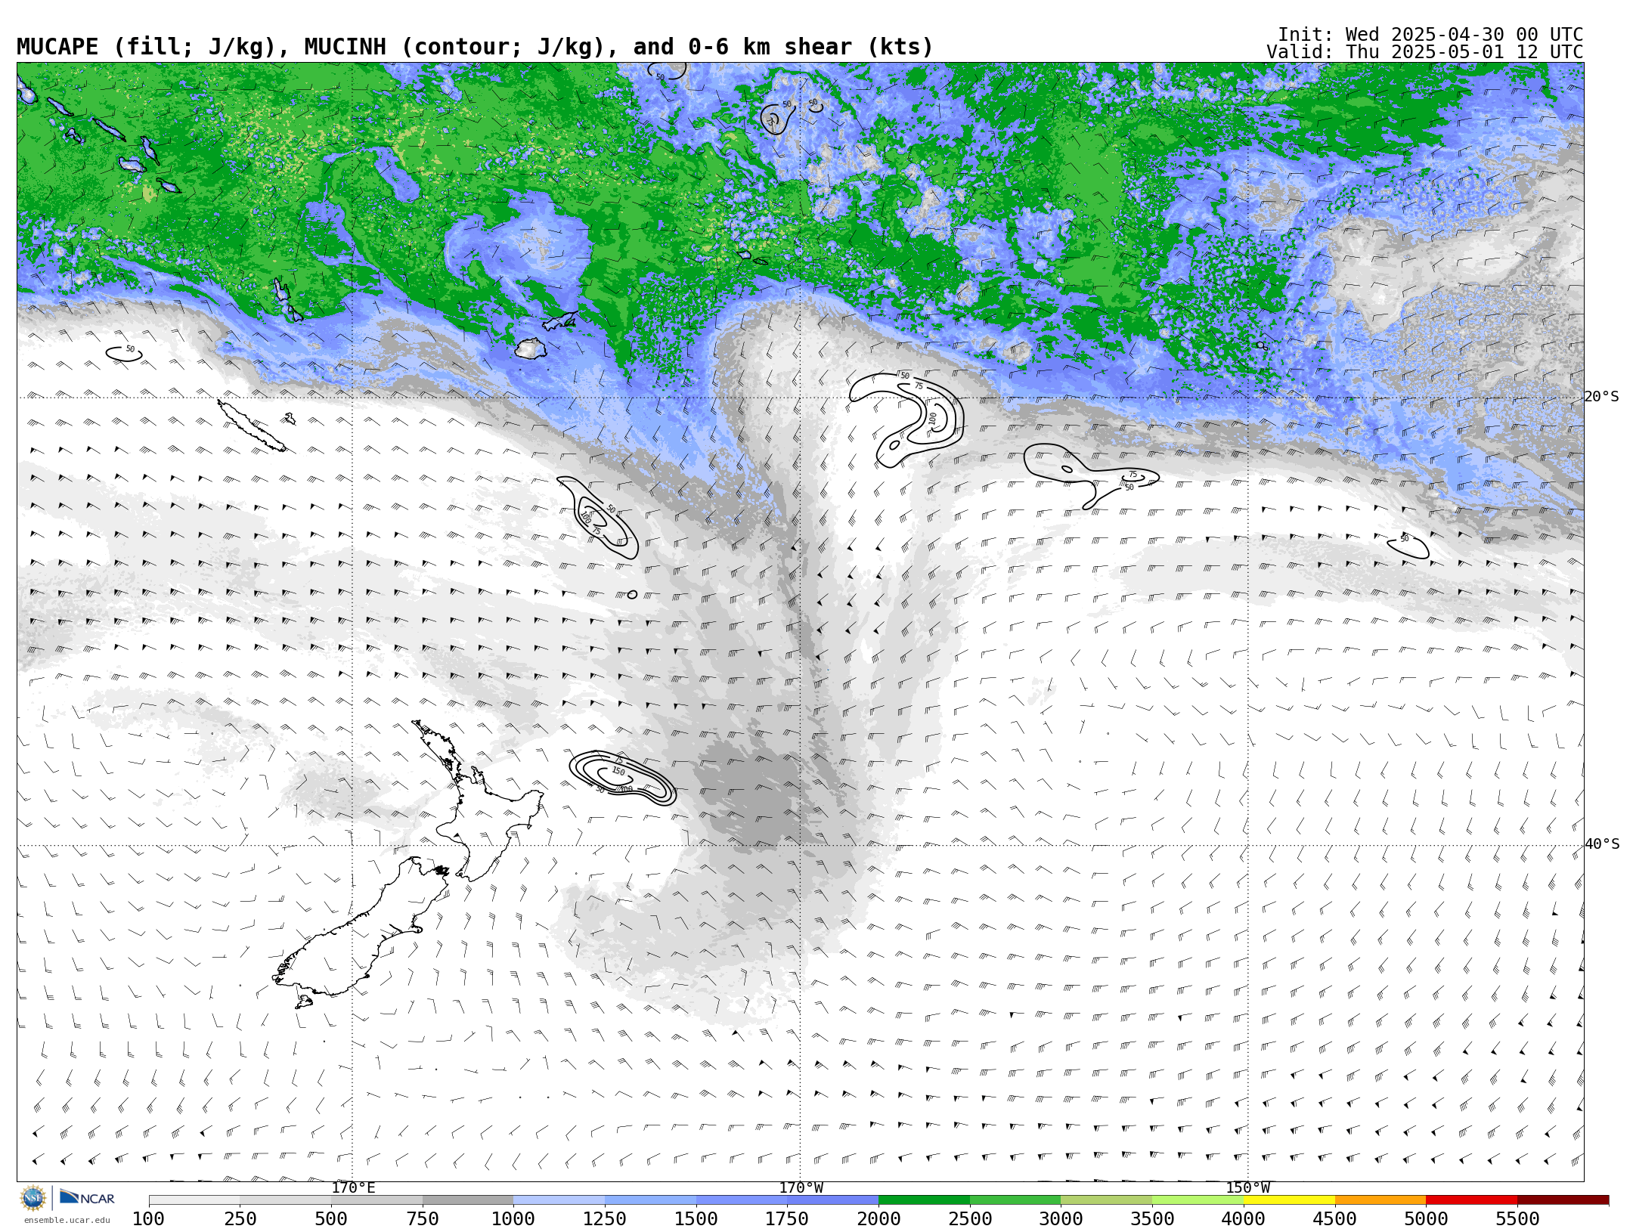Viewport: 1633px width, 1229px height.
Task: Click the "Valid: Thu 2025-05-01 12 UTC" line
Action: coord(1425,52)
